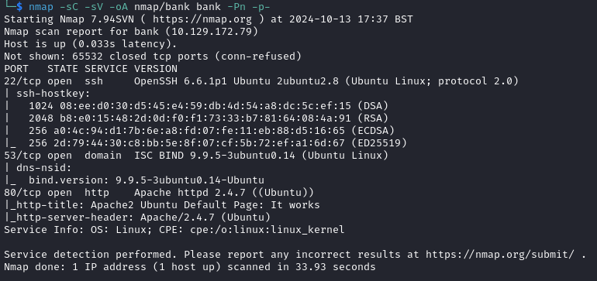
Task: Click the shell prompt dollar sign
Action: click(19, 7)
